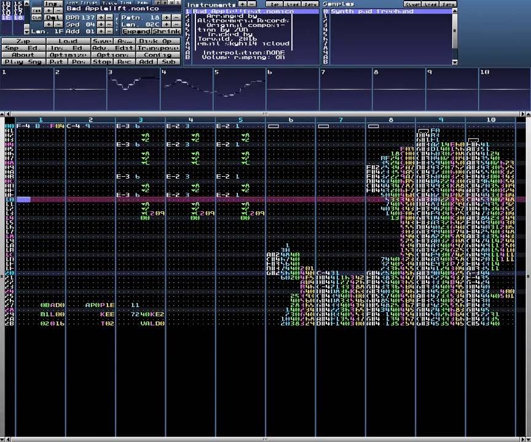531x442 pixels.
Task: Open the Ins. Ed. instrument editor
Action: pyautogui.click(x=68, y=48)
